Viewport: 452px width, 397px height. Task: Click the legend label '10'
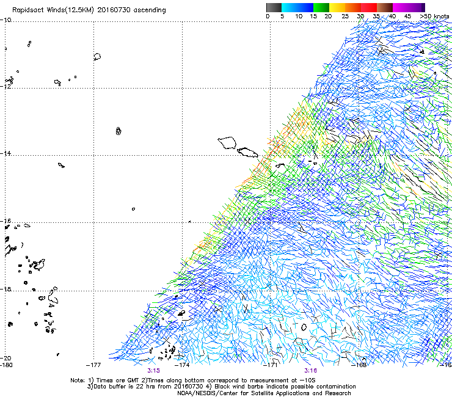299,16
